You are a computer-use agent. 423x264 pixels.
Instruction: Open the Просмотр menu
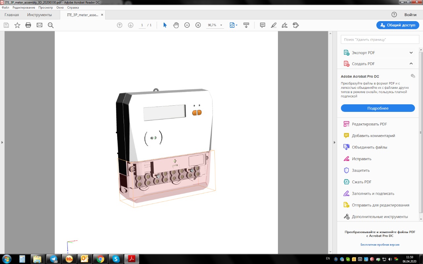click(46, 7)
